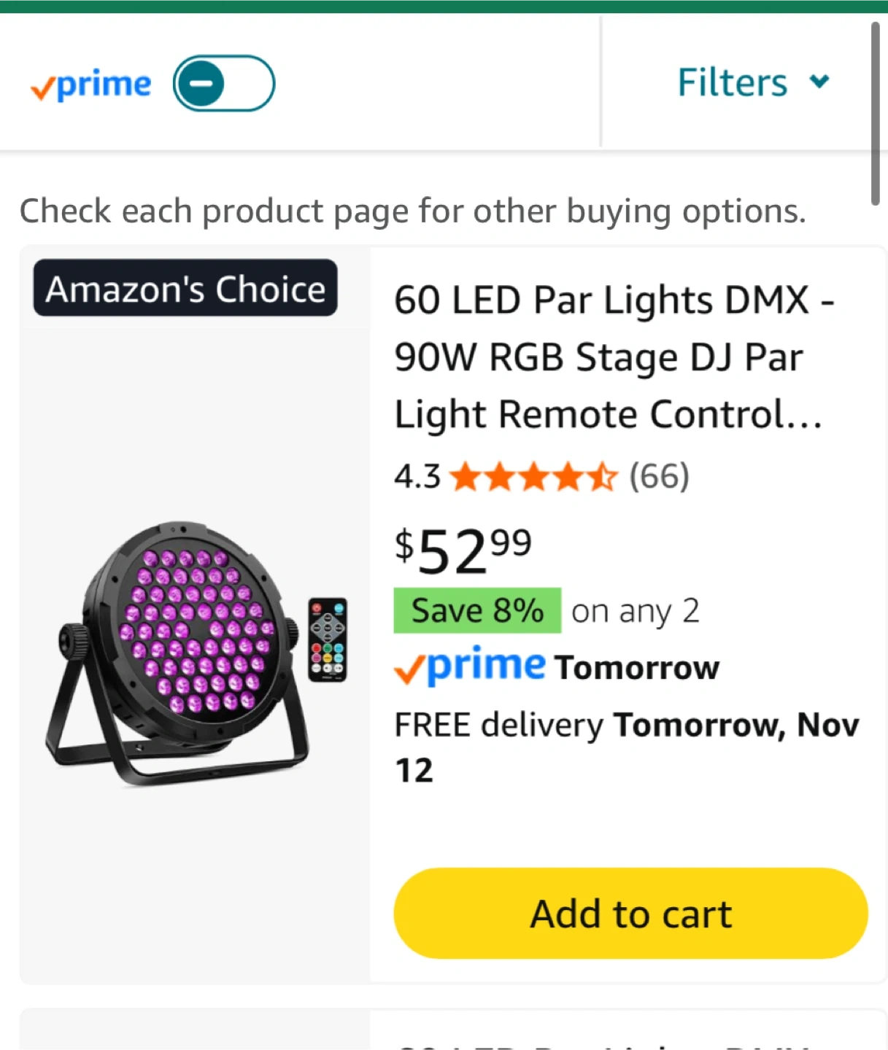Open the 66 reviews count link
The height and width of the screenshot is (1050, 888).
[x=659, y=476]
